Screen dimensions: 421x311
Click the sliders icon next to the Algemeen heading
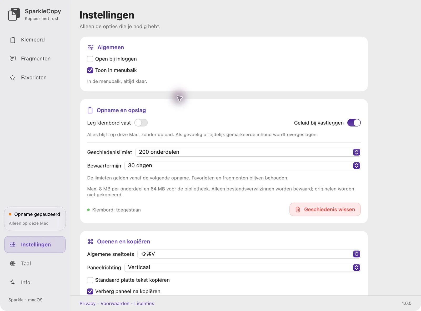(x=91, y=47)
